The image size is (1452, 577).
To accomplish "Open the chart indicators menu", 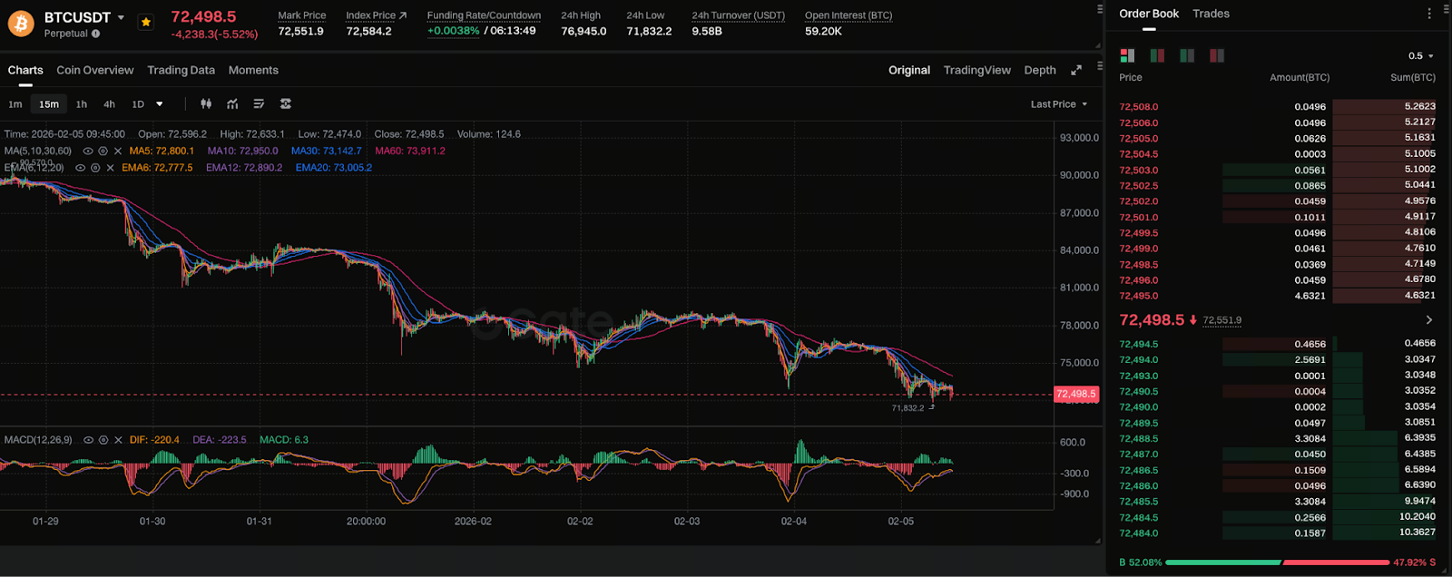I will (232, 104).
